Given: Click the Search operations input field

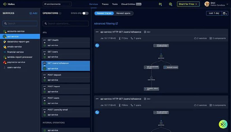Looking at the screenshot, I should [x=66, y=23].
